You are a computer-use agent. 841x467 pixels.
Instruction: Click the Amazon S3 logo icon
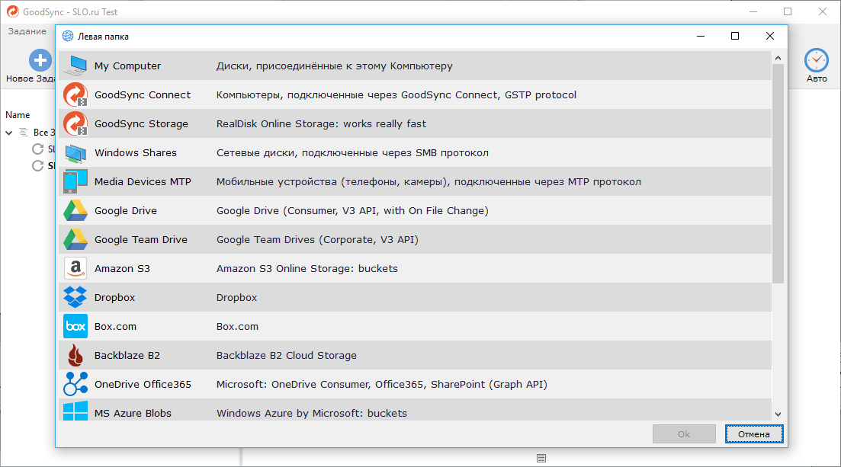(x=75, y=268)
